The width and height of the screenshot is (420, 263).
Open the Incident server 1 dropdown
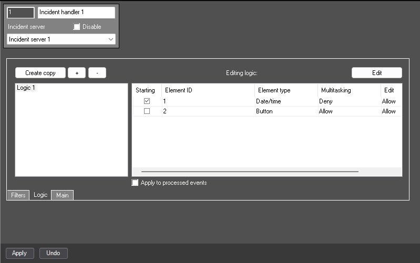61,39
